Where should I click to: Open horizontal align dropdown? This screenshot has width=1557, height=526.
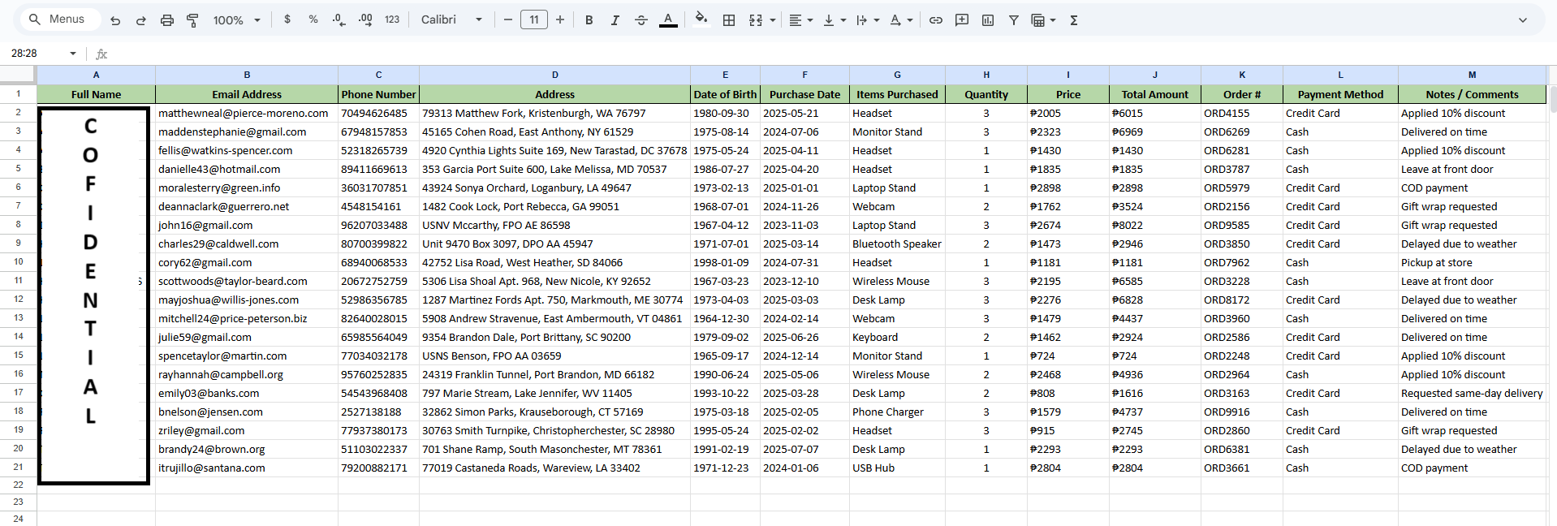[801, 20]
